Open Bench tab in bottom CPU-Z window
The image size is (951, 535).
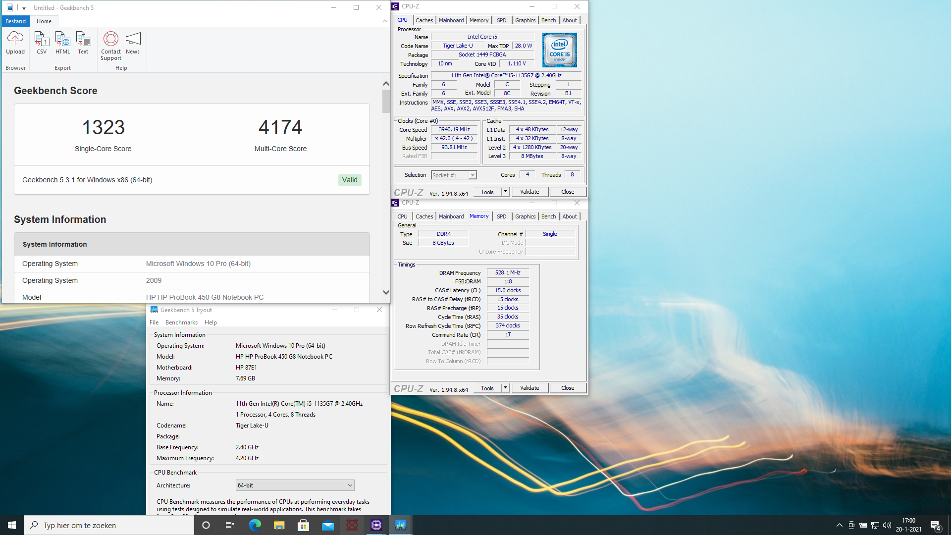coord(549,216)
